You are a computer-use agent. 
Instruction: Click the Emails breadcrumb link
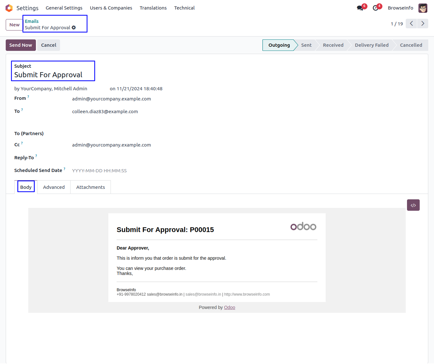tap(32, 21)
